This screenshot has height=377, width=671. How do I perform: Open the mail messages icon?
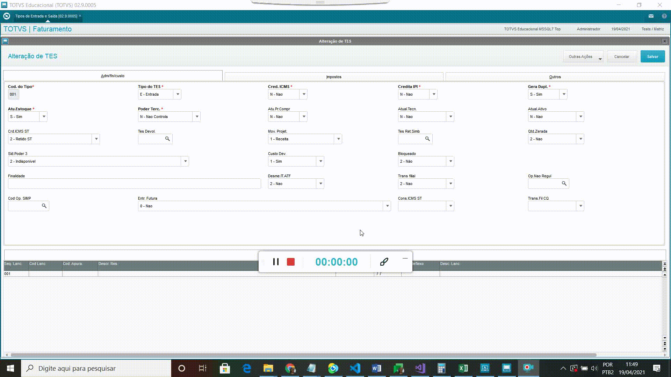[651, 16]
